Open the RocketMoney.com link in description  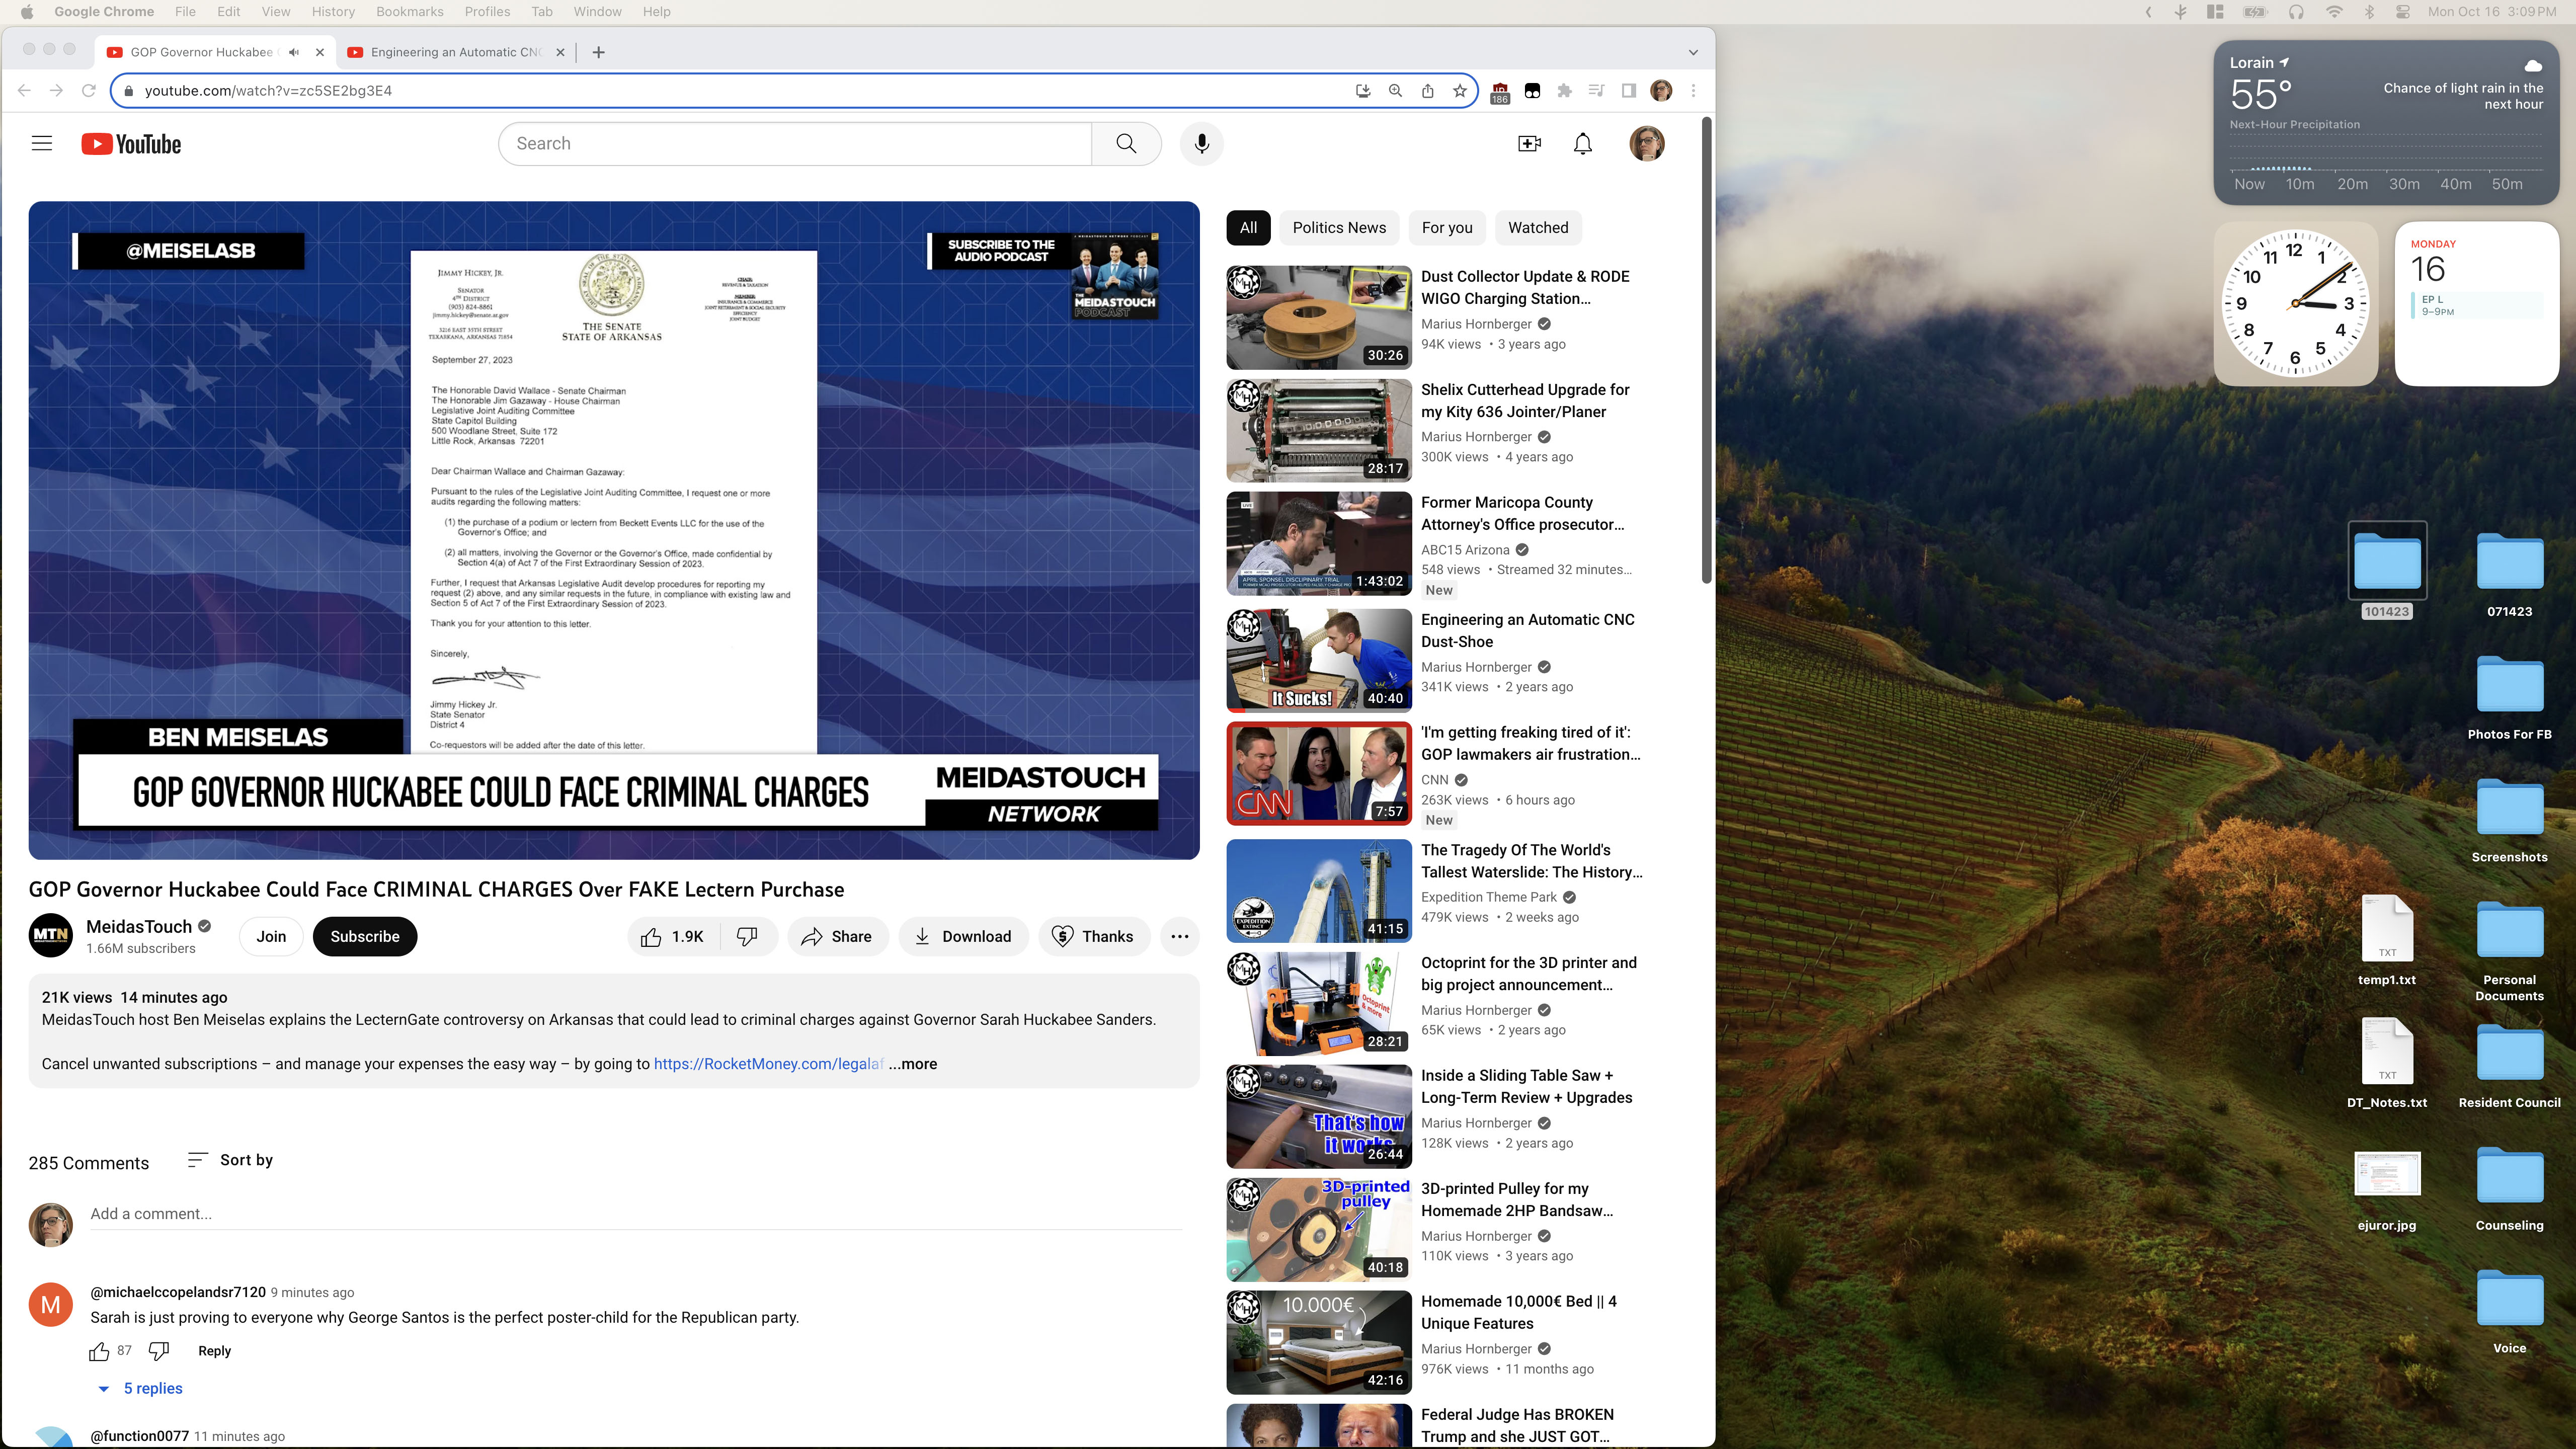[x=768, y=1064]
